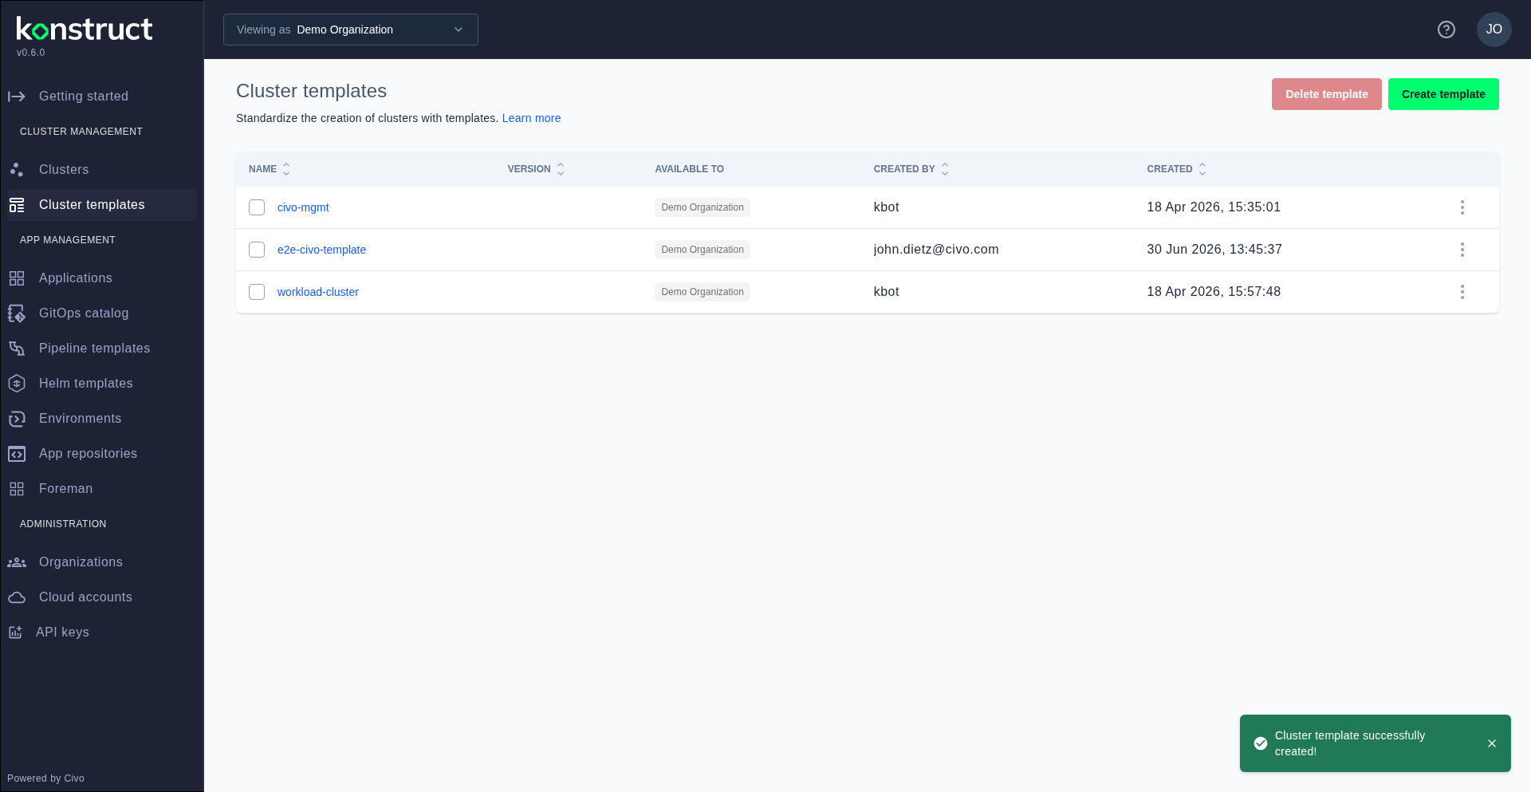Click the App repositories code icon

pyautogui.click(x=17, y=454)
